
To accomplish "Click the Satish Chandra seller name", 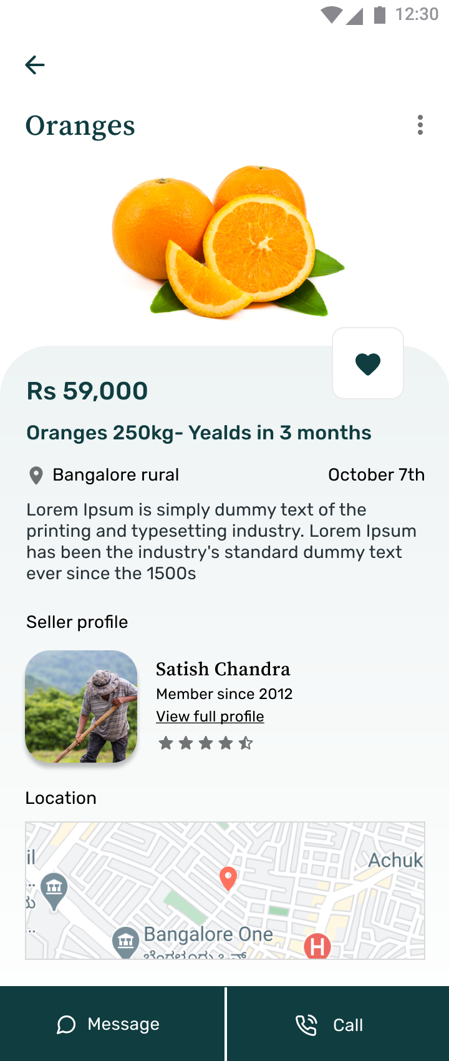I will (223, 669).
